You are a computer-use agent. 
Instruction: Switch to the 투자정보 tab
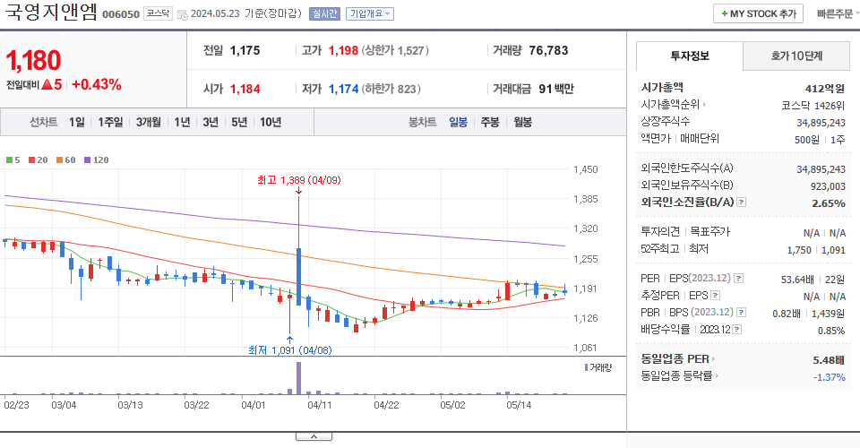(x=690, y=56)
